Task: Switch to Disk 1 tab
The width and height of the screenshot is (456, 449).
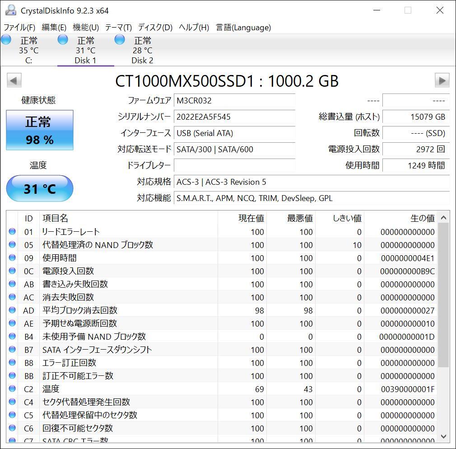Action: pos(85,50)
